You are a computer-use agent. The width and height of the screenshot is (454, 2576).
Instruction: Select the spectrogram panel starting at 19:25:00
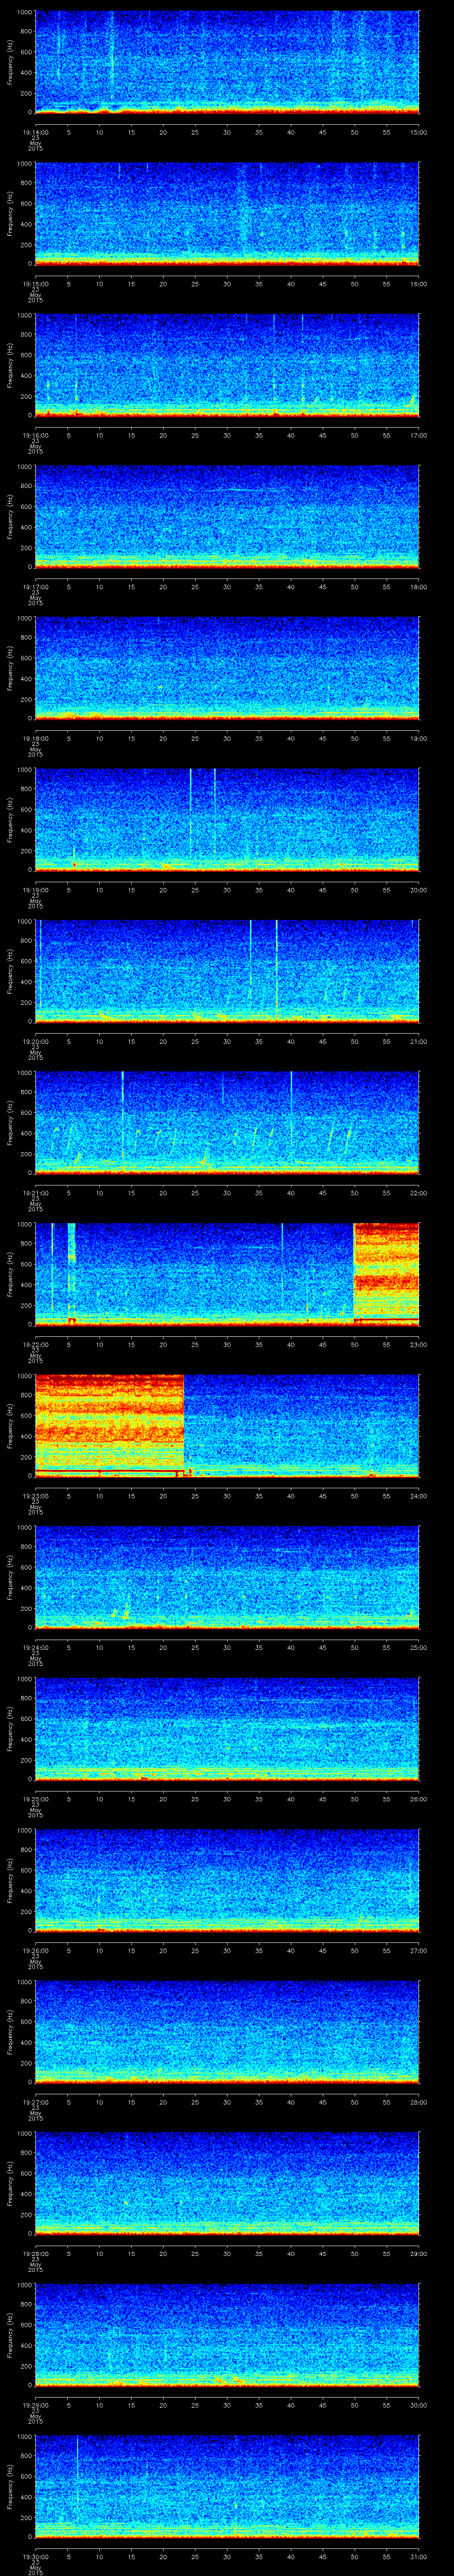(x=227, y=1729)
